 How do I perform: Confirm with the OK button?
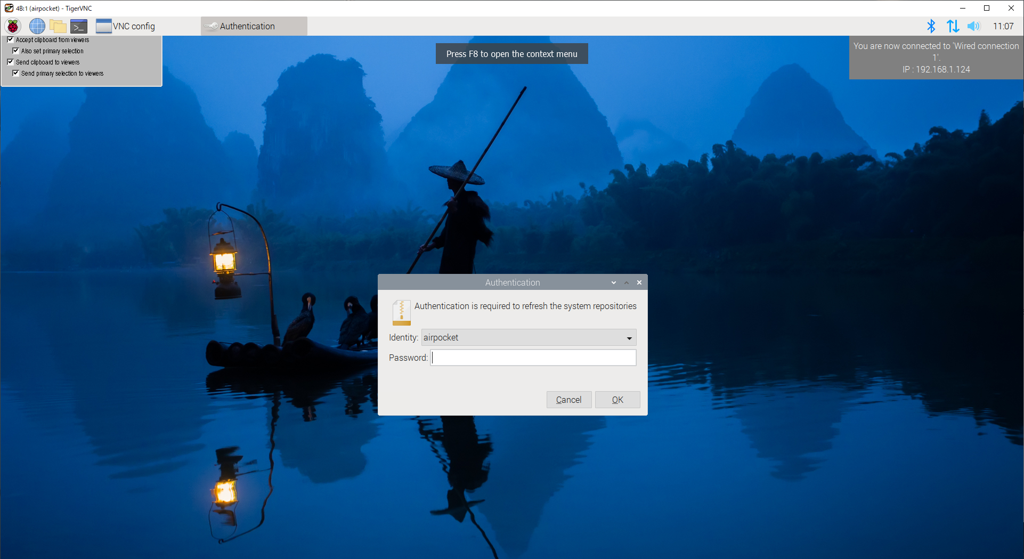click(617, 400)
